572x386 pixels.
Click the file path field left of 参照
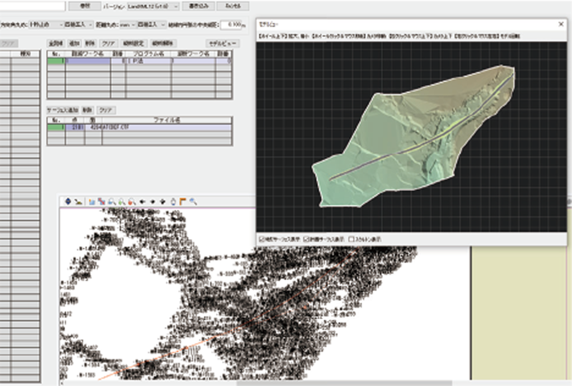(x=33, y=6)
